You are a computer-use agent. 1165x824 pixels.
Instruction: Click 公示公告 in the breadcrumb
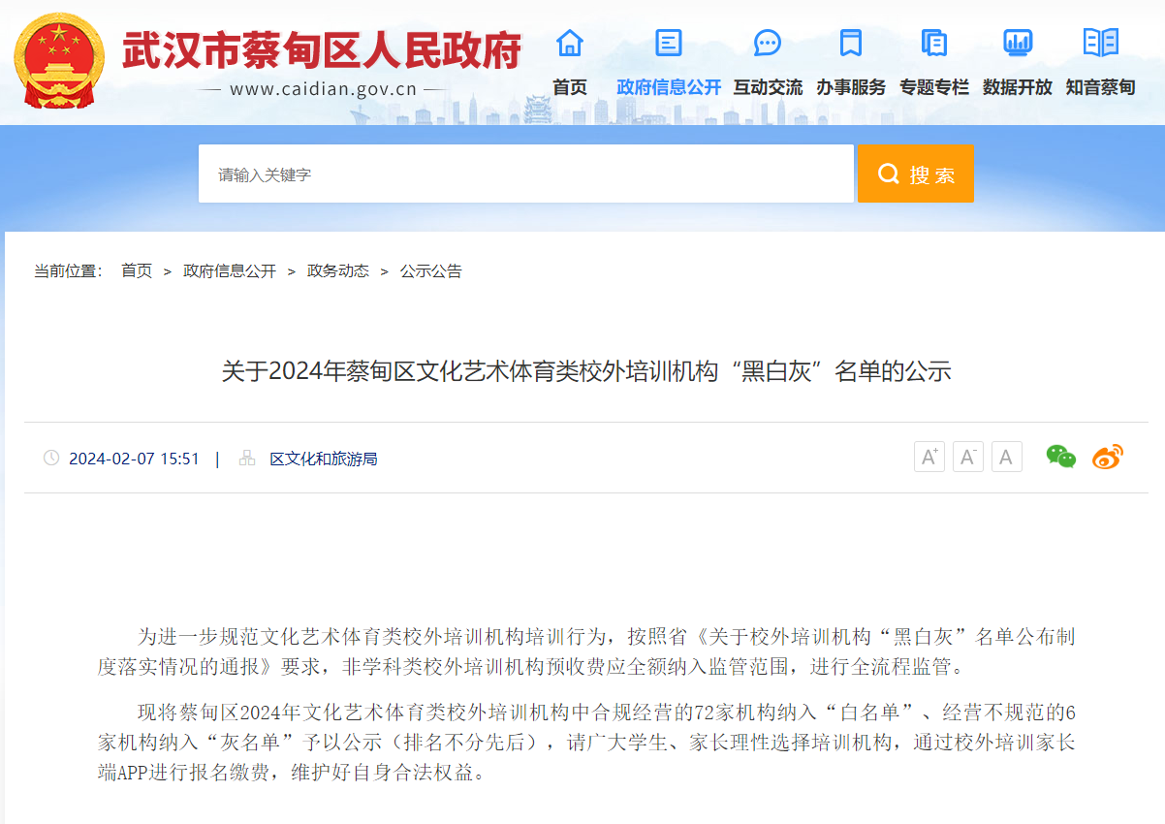pyautogui.click(x=431, y=270)
